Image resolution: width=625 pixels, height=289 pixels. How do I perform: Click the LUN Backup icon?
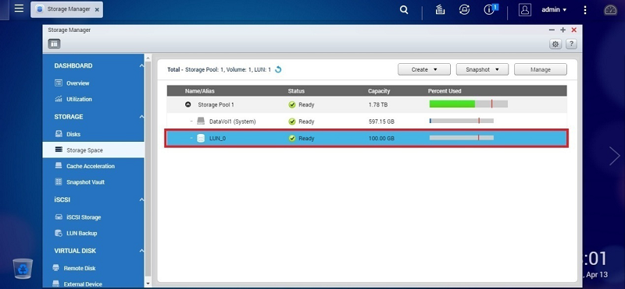pos(59,233)
